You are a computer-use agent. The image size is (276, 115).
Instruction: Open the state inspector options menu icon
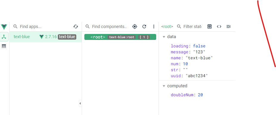229,27
